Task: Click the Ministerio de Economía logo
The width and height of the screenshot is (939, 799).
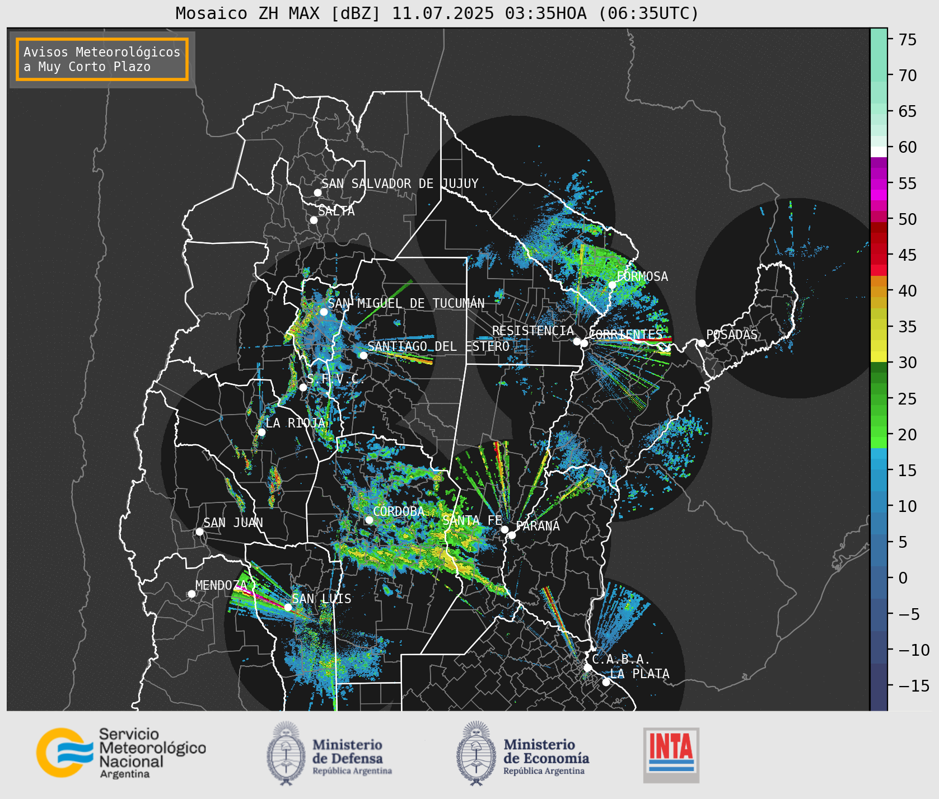Action: click(x=523, y=753)
